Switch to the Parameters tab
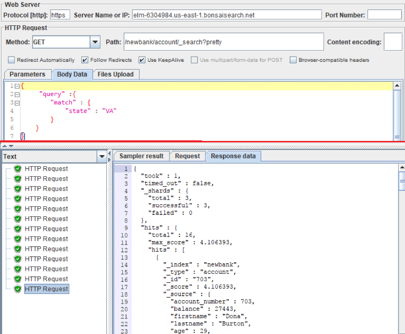The width and height of the screenshot is (405, 334). 28,74
